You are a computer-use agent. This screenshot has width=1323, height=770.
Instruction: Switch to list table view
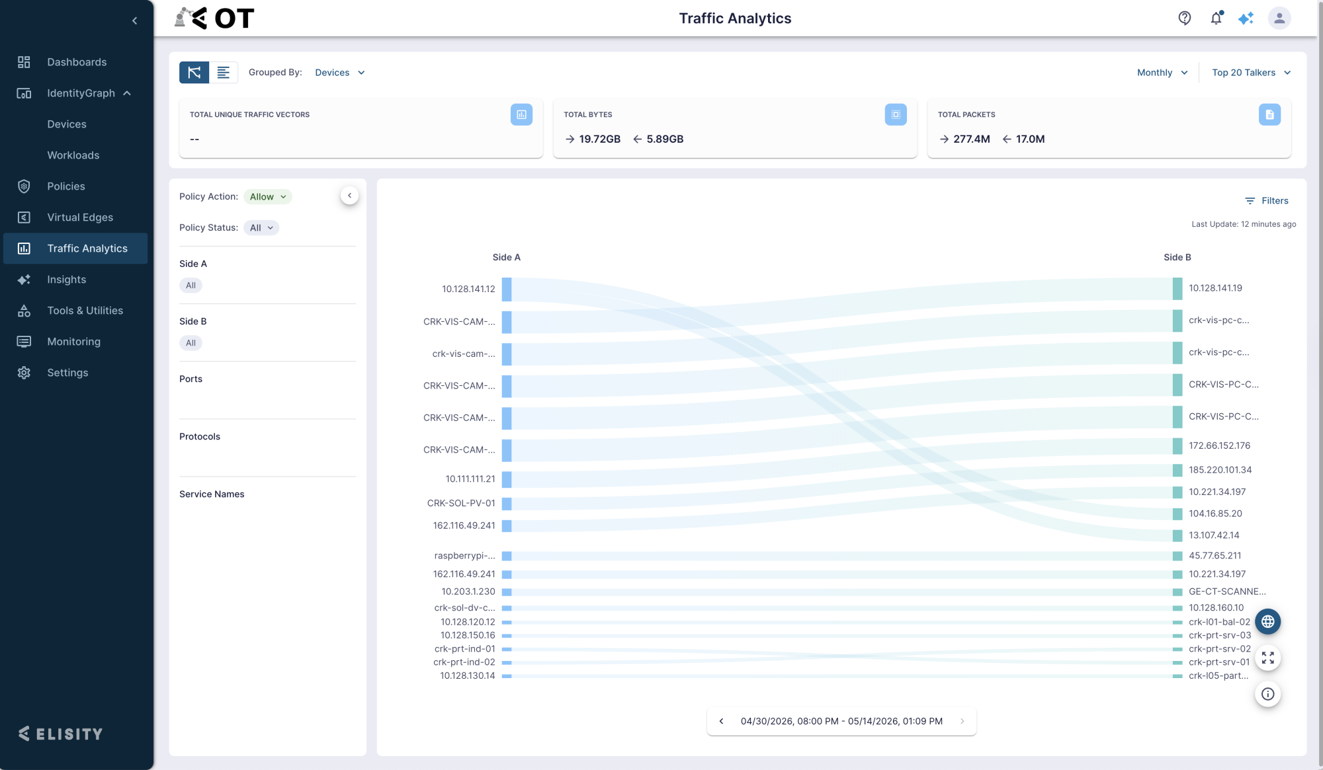pyautogui.click(x=224, y=73)
